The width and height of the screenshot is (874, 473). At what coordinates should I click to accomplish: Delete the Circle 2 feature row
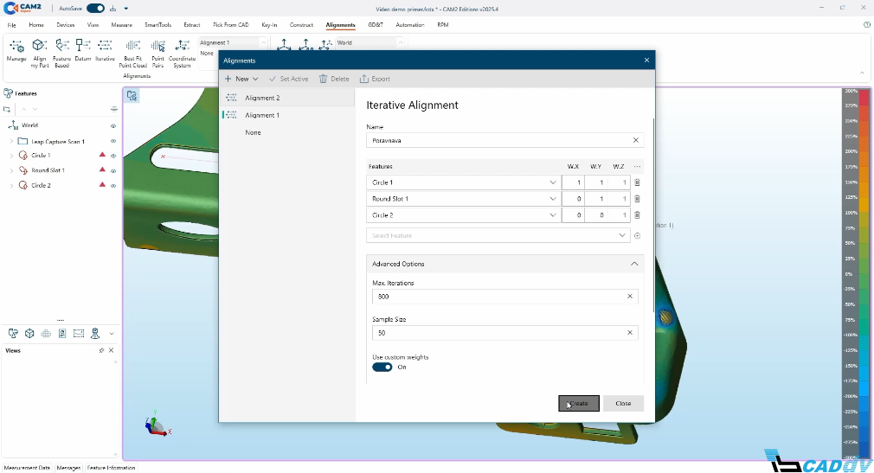point(637,215)
